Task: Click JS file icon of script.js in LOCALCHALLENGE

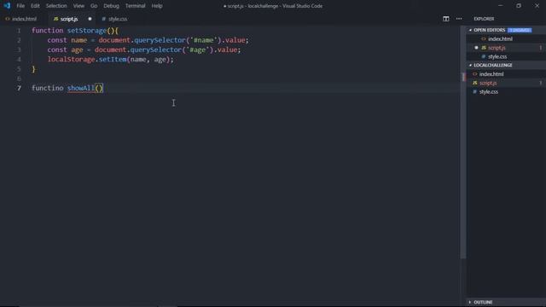Action: [474, 83]
